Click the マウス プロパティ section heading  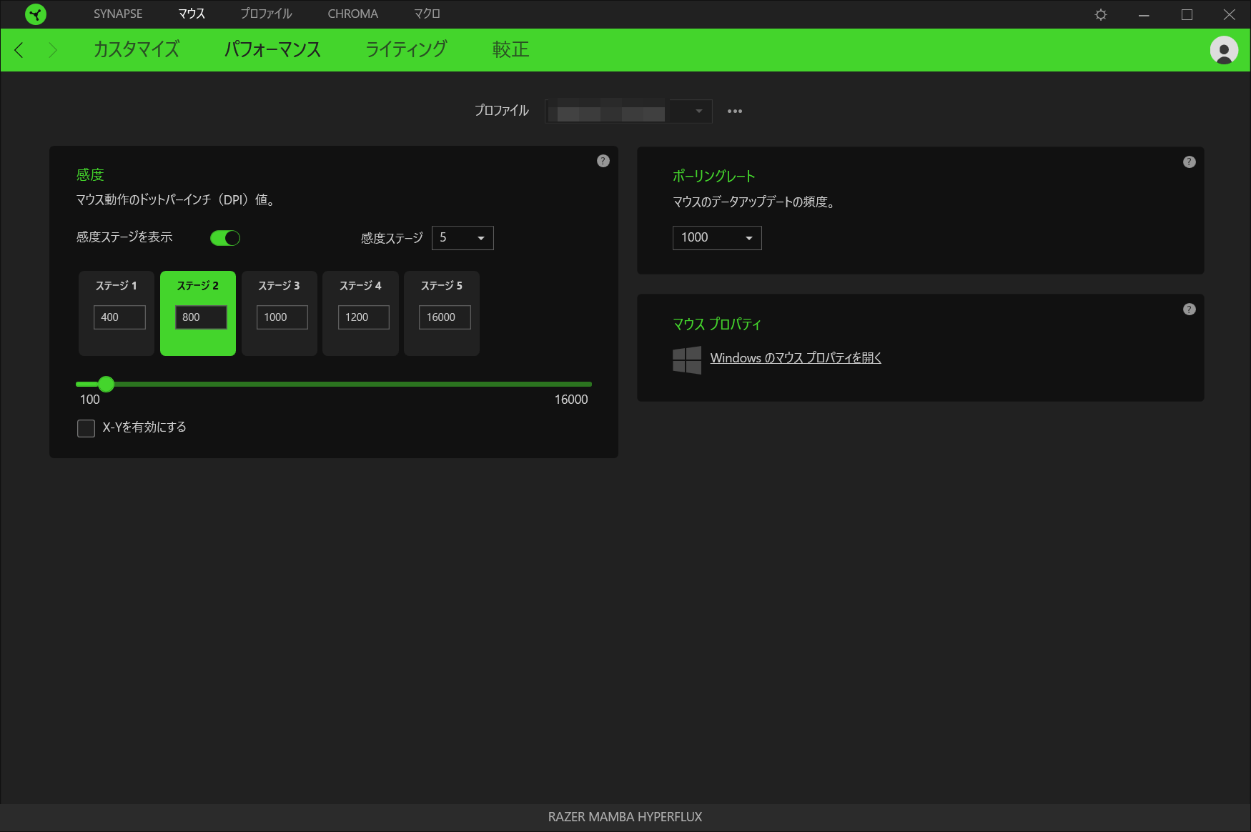coord(717,325)
